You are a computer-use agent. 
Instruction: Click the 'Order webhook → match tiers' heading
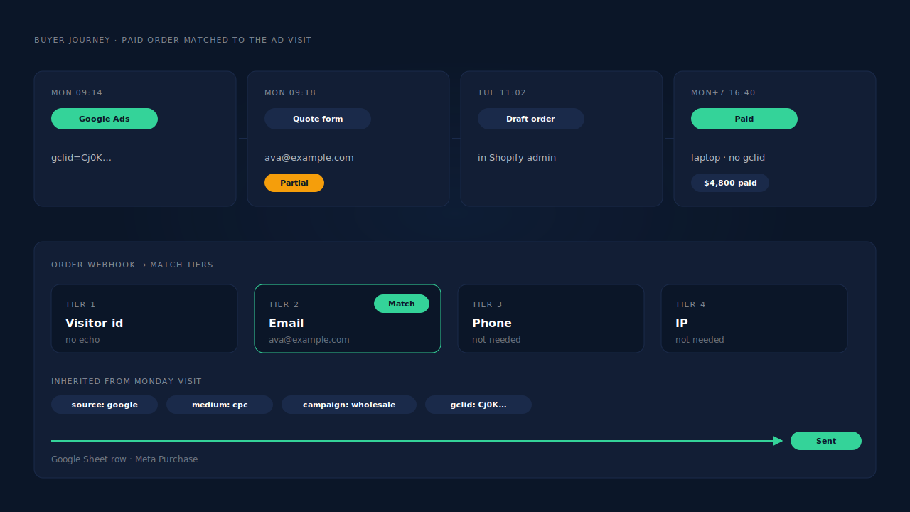coord(132,265)
